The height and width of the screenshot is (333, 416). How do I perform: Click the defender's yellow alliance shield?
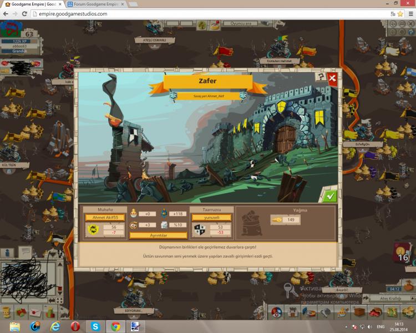click(x=93, y=229)
